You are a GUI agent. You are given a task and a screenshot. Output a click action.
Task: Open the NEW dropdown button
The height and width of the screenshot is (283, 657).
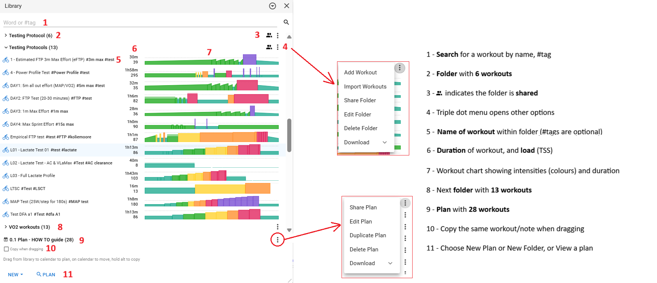[x=15, y=274]
